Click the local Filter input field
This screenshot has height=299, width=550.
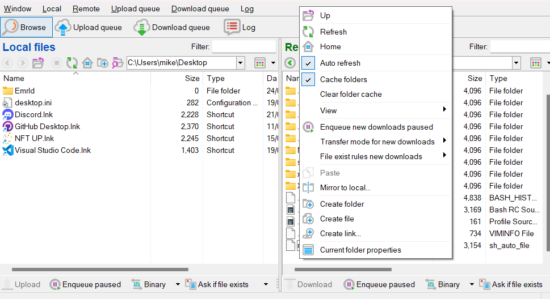pyautogui.click(x=244, y=47)
